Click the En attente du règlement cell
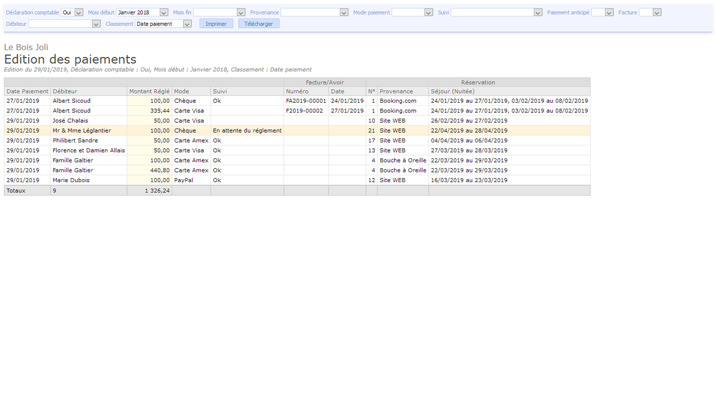Image resolution: width=716 pixels, height=401 pixels. coord(247,130)
